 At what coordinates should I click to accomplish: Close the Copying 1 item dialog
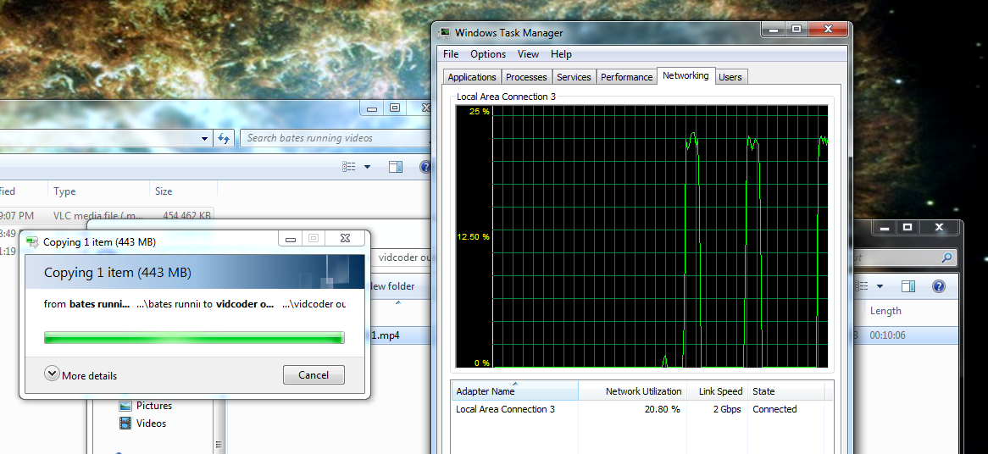[346, 239]
